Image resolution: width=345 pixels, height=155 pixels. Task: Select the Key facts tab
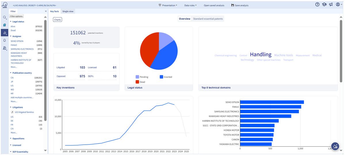(x=54, y=11)
